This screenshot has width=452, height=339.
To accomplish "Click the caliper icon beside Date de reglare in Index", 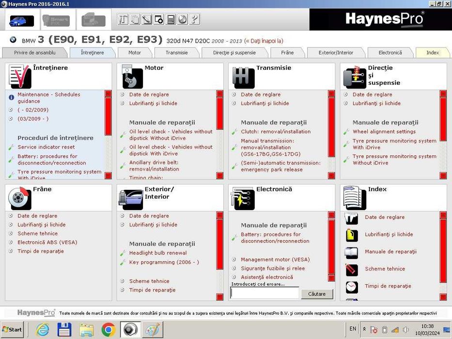I will [x=352, y=219].
